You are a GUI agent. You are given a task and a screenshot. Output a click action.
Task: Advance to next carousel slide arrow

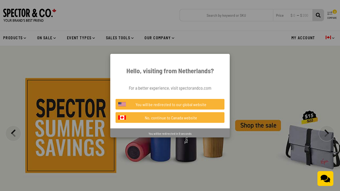tap(326, 133)
